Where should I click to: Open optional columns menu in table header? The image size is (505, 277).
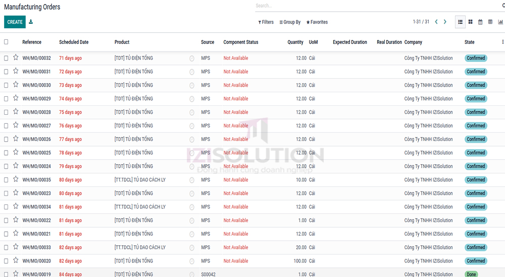click(502, 42)
